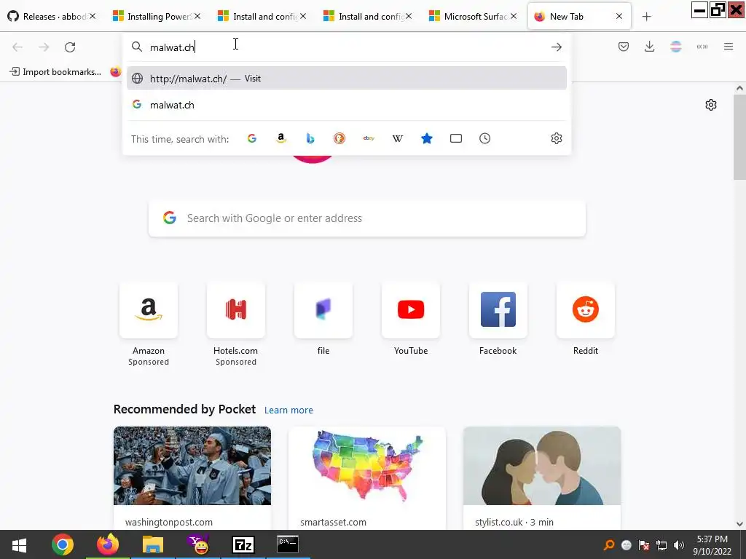Click the Search with Google page field
This screenshot has width=746, height=559.
coord(367,218)
